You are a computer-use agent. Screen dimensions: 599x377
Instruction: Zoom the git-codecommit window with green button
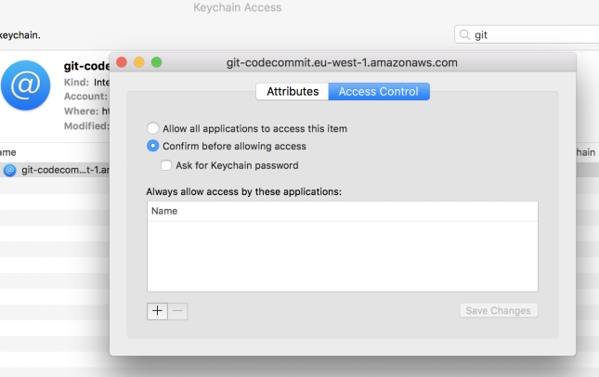tap(157, 62)
